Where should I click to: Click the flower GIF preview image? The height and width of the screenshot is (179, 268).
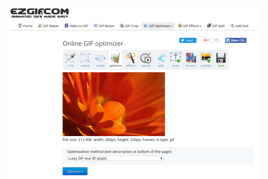click(x=114, y=104)
